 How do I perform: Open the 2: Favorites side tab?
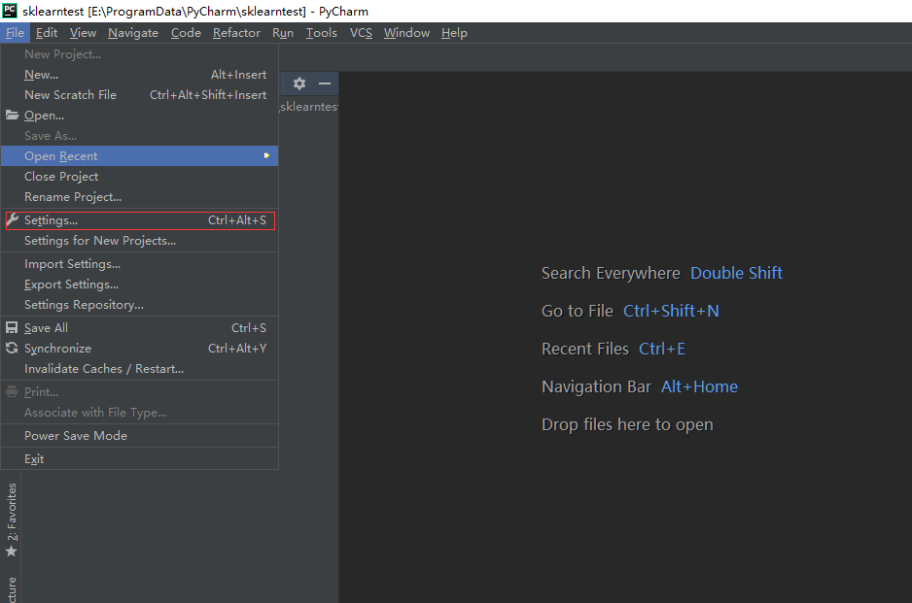12,519
